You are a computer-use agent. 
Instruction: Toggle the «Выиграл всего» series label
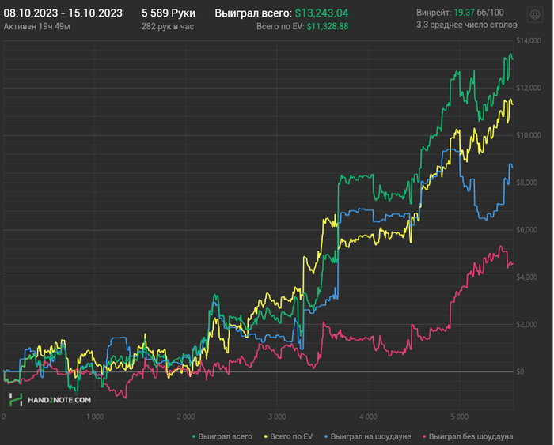pyautogui.click(x=225, y=436)
